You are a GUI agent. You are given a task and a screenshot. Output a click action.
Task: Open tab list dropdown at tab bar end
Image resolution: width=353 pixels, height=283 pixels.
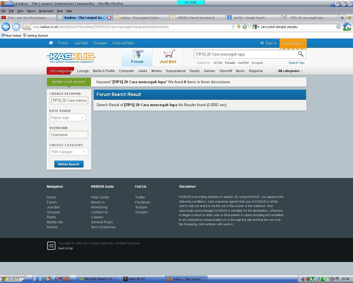click(x=349, y=18)
